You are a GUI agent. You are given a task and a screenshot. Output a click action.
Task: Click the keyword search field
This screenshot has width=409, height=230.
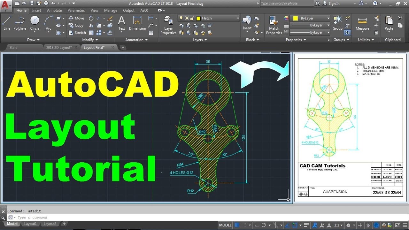pyautogui.click(x=287, y=3)
